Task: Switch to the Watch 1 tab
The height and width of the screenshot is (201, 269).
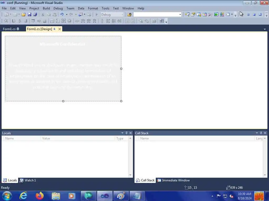Action: (x=28, y=180)
